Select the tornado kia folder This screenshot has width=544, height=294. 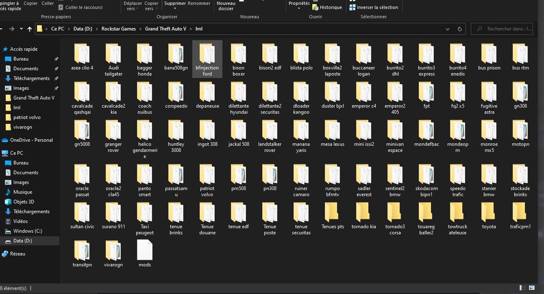point(363,216)
